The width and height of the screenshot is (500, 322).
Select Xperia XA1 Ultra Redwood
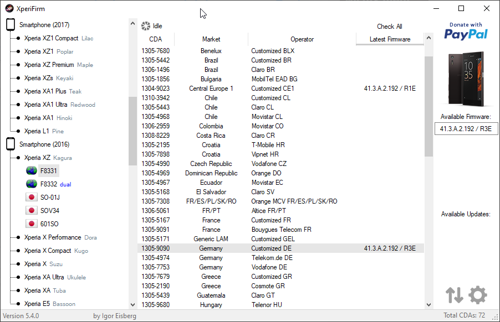60,105
